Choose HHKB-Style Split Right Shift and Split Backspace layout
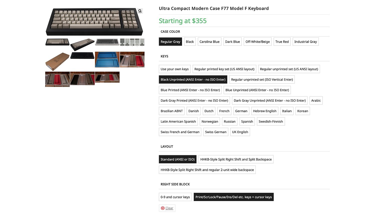This screenshot has width=384, height=214. click(x=236, y=159)
